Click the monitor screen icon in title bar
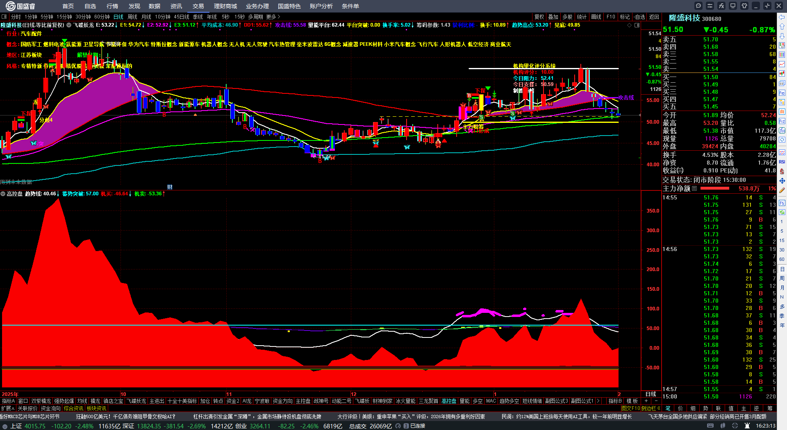 click(733, 6)
